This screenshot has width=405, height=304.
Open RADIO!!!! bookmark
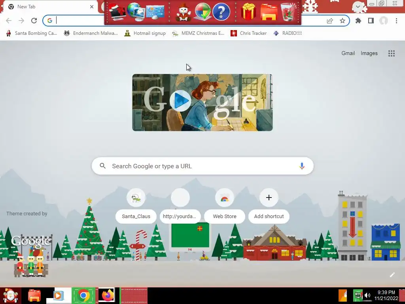pos(288,33)
